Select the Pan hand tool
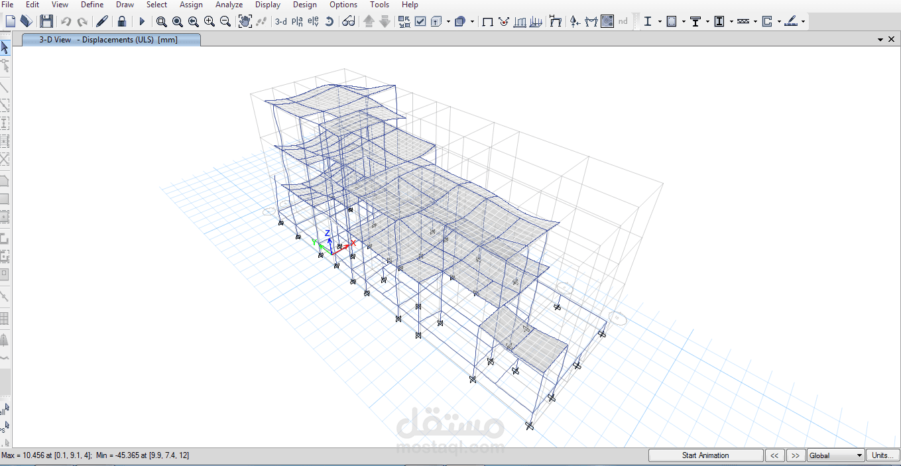 click(245, 21)
